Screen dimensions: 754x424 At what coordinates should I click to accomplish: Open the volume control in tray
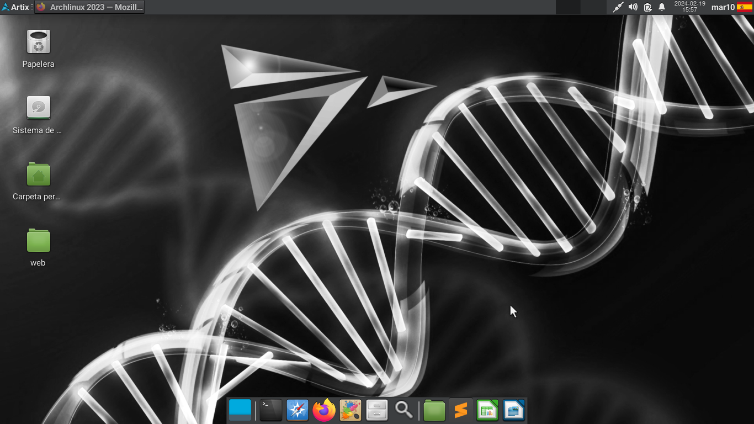coord(633,7)
